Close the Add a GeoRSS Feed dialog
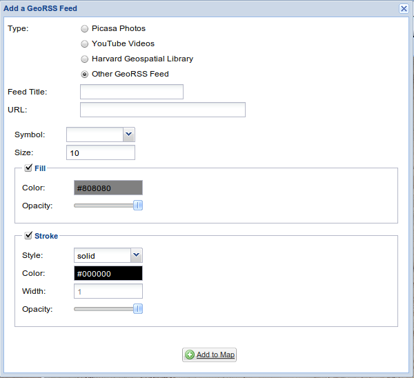The width and height of the screenshot is (414, 378). (404, 9)
